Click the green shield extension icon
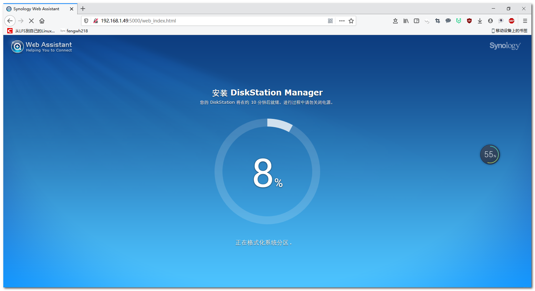 tap(459, 21)
